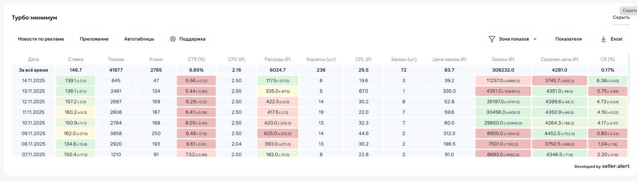The width and height of the screenshot is (637, 181).
Task: Open the Автотаблицы button
Action: coord(139,39)
